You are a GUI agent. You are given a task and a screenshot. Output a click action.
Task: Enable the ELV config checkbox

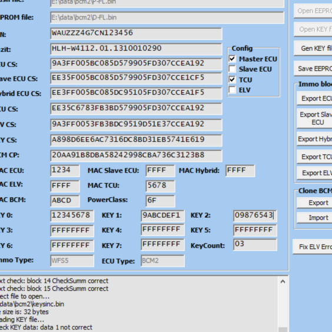tap(233, 90)
